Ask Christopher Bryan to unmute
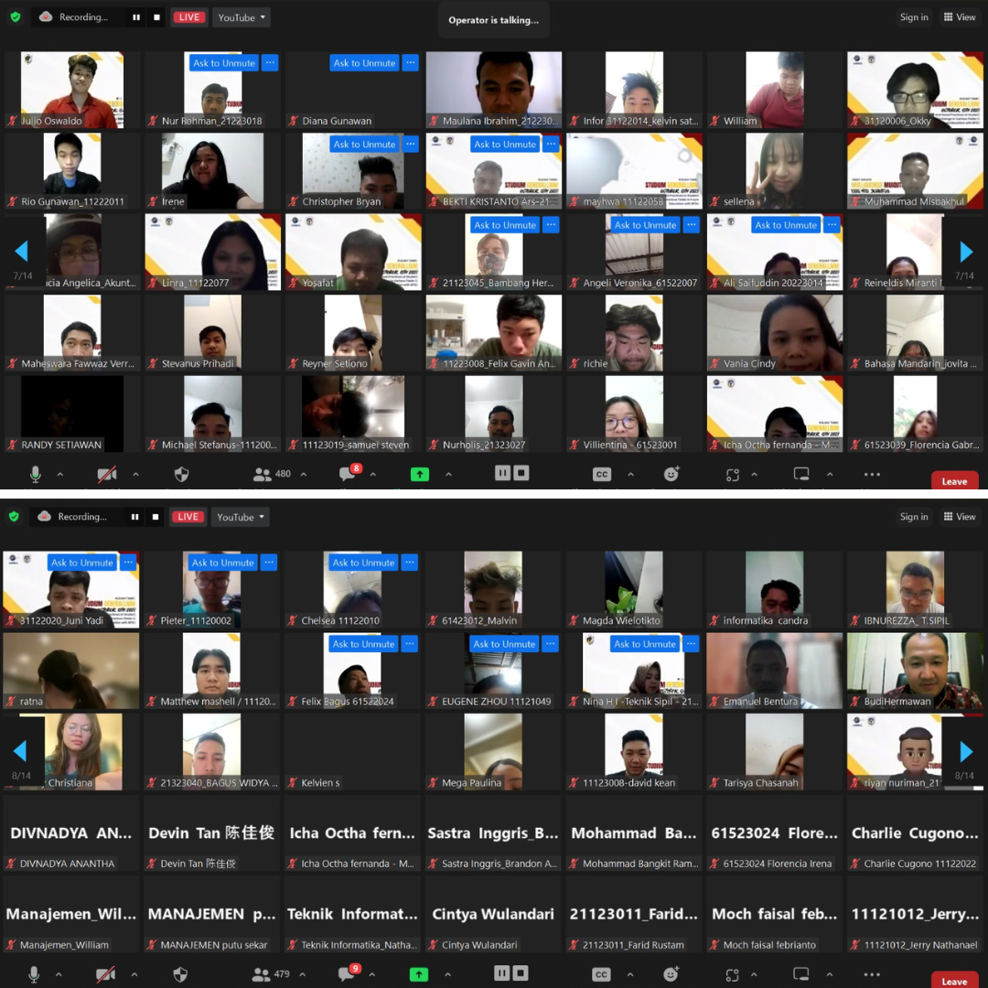The image size is (988, 988). click(365, 145)
